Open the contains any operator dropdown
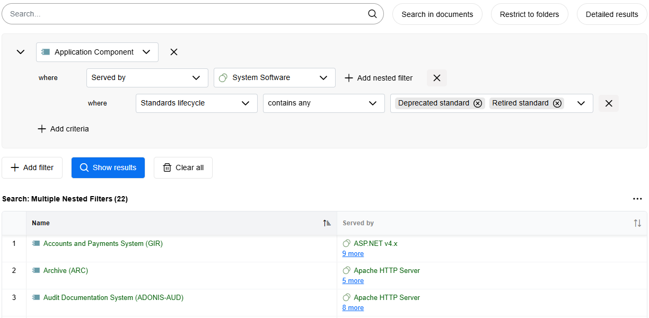649x318 pixels. click(x=323, y=103)
